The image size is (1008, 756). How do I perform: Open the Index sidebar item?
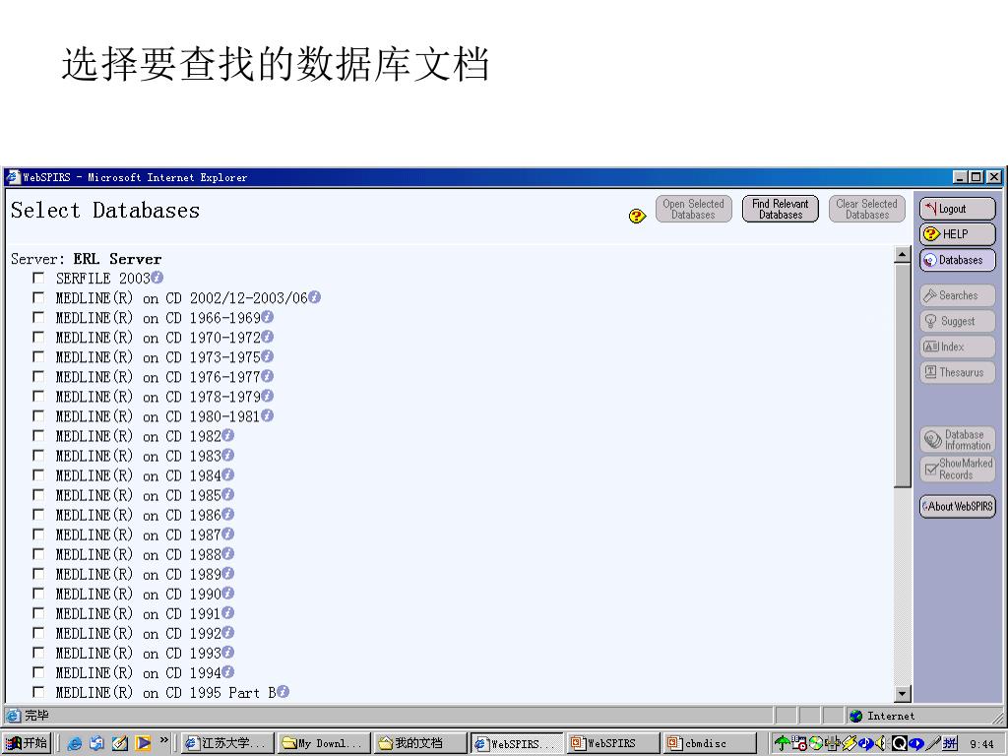click(957, 346)
